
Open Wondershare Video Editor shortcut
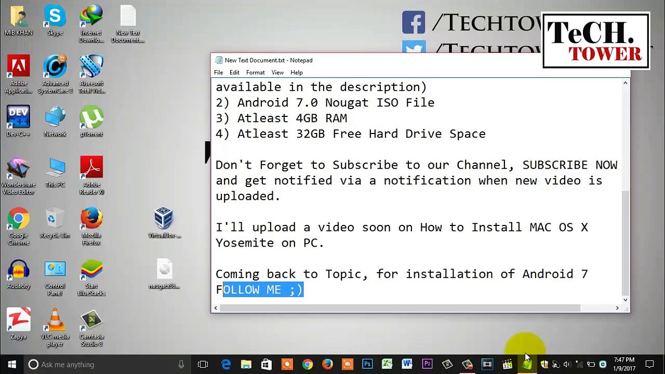pyautogui.click(x=19, y=176)
